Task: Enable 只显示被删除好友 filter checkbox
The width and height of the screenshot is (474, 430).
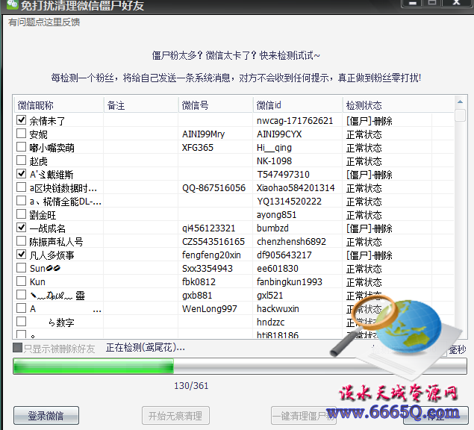Action: [x=17, y=348]
